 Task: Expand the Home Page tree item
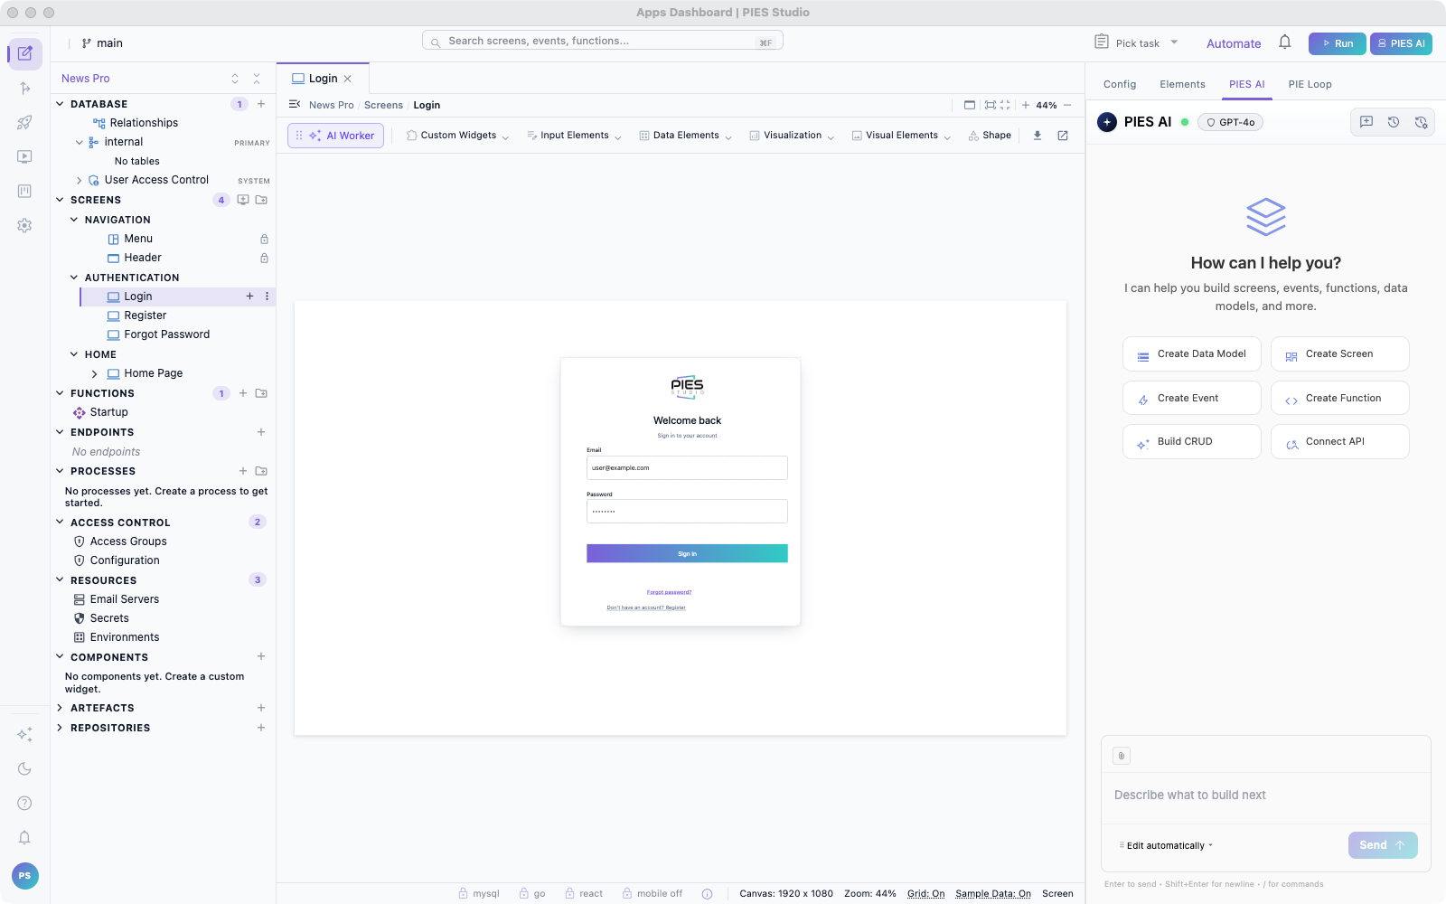(x=94, y=373)
